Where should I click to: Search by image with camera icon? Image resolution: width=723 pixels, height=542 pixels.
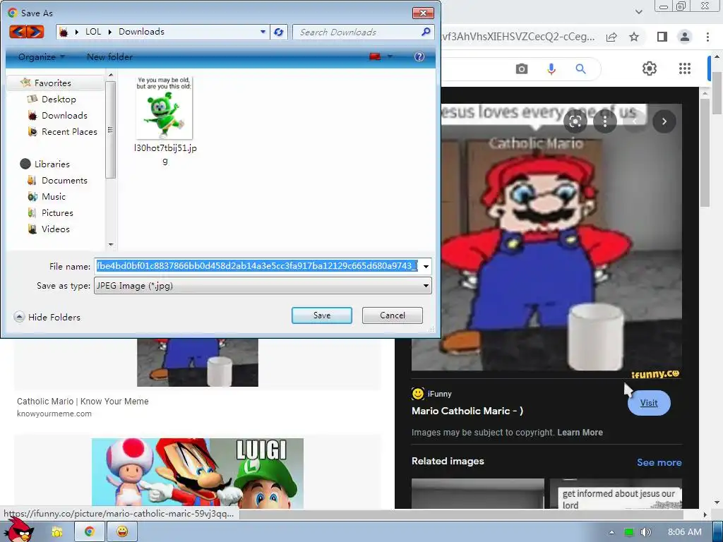click(x=522, y=69)
